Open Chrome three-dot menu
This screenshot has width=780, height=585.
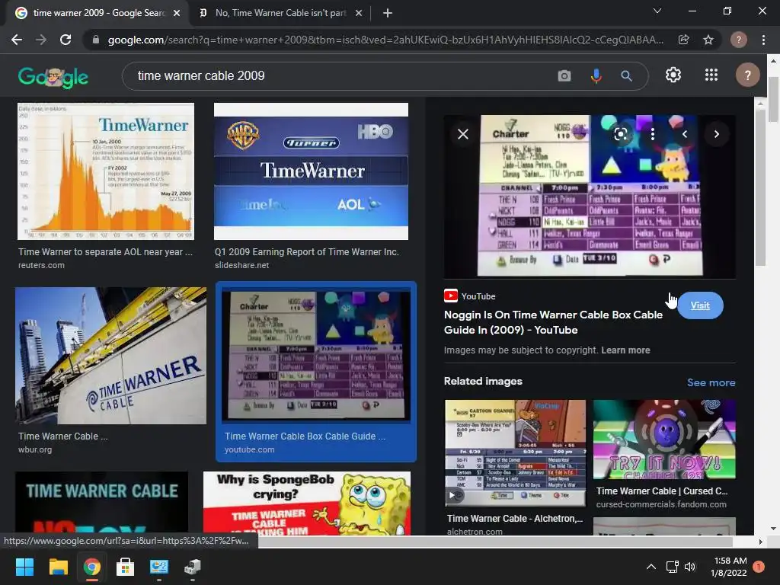point(763,40)
